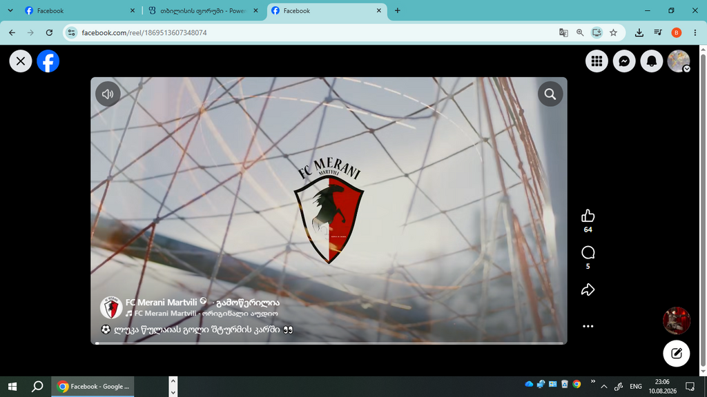Open new message compose button
The height and width of the screenshot is (397, 707).
677,354
